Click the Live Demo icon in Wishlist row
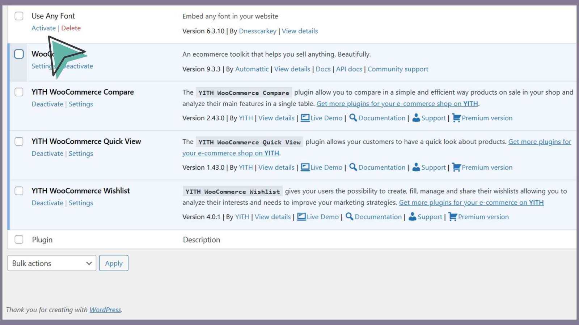 [301, 217]
